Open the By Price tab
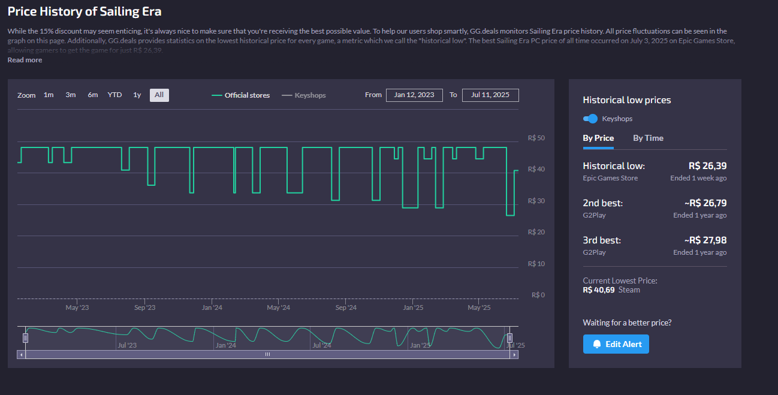The image size is (778, 395). [598, 138]
